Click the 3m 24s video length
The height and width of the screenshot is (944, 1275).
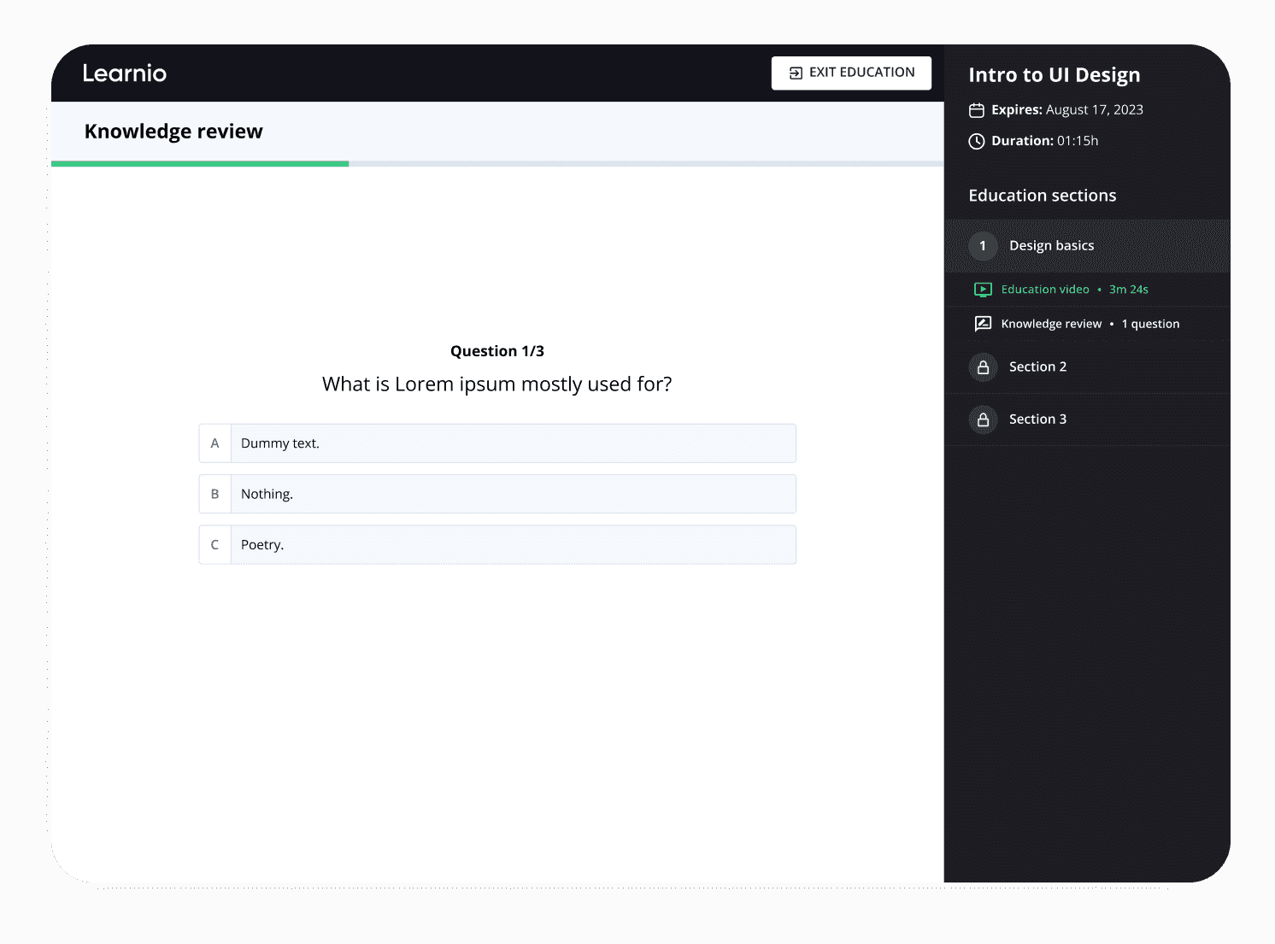(1129, 290)
